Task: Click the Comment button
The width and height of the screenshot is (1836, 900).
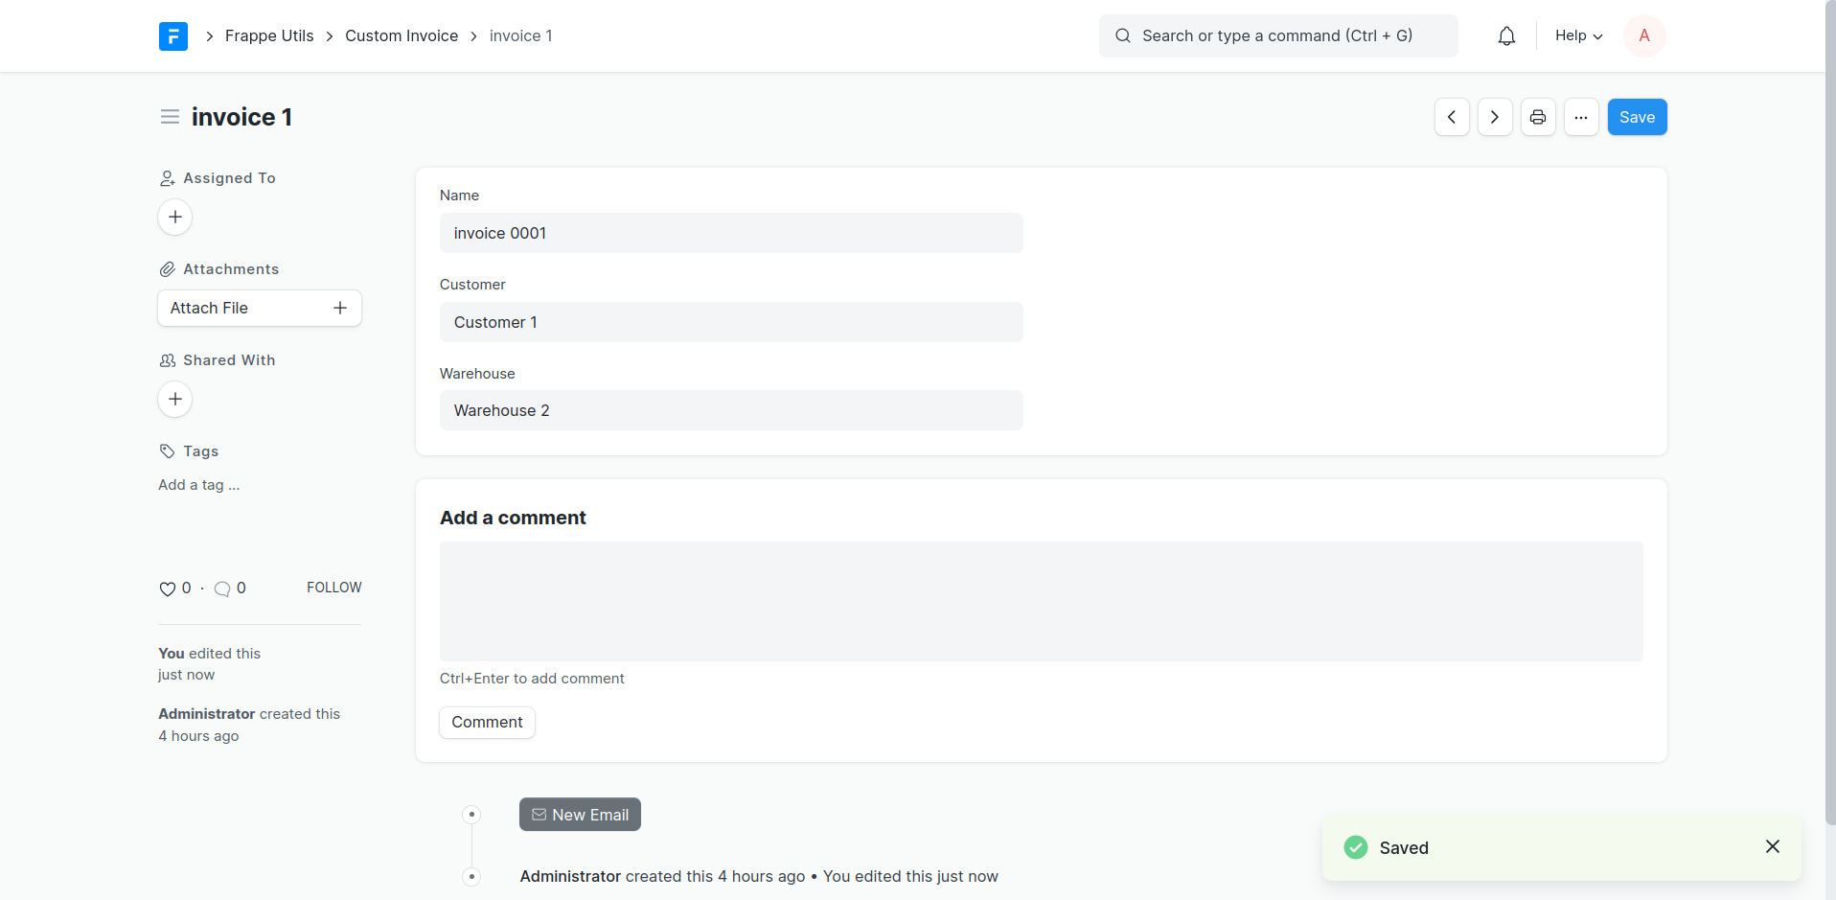Action: pyautogui.click(x=487, y=723)
